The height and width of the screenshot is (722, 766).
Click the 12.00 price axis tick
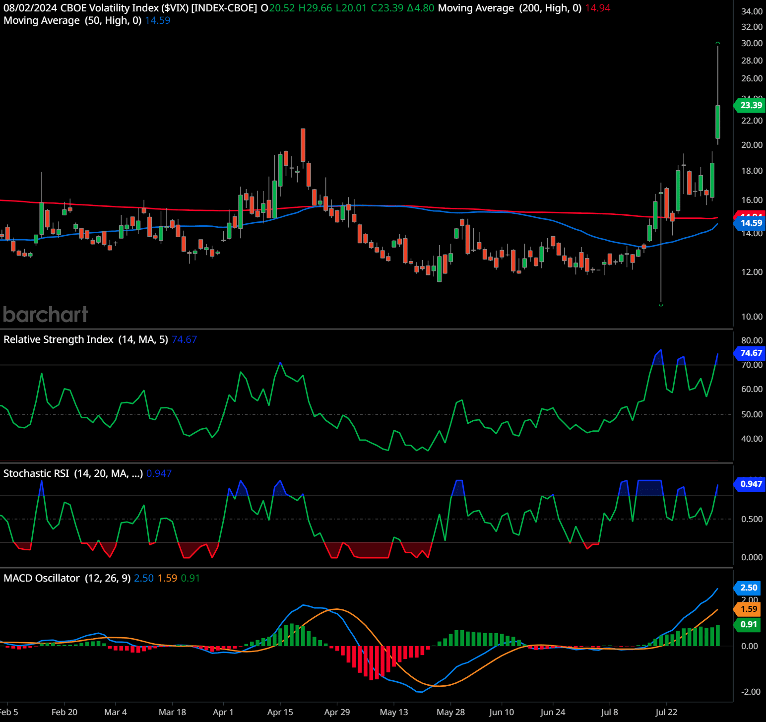pyautogui.click(x=752, y=272)
